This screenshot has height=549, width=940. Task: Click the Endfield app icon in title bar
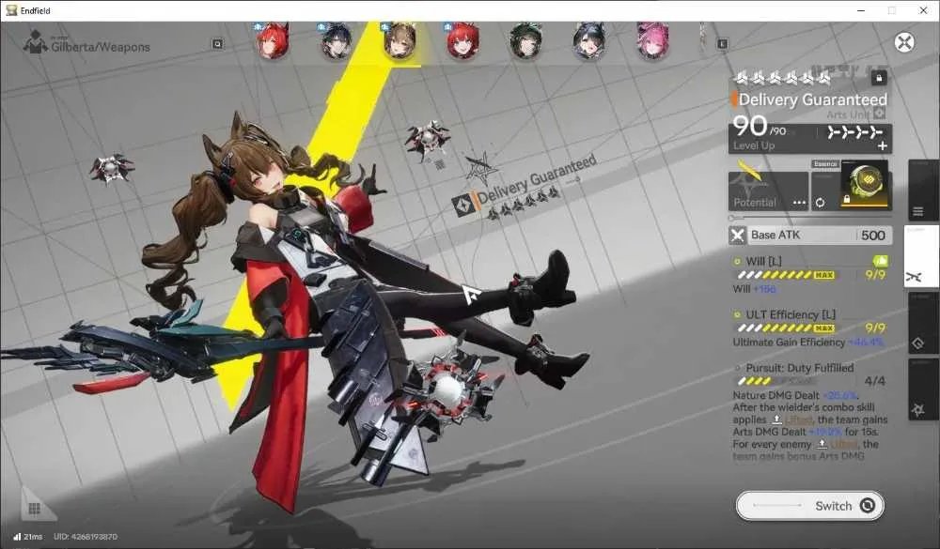point(10,10)
